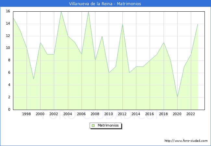This screenshot has width=211, height=146.
Task: Select the 2008 x-axis label
Action: 95,114
